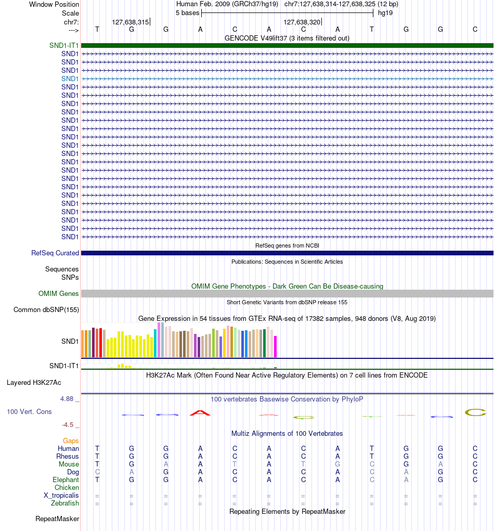Click the 'Sequences' subtrack label
The width and height of the screenshot is (494, 531).
62,269
